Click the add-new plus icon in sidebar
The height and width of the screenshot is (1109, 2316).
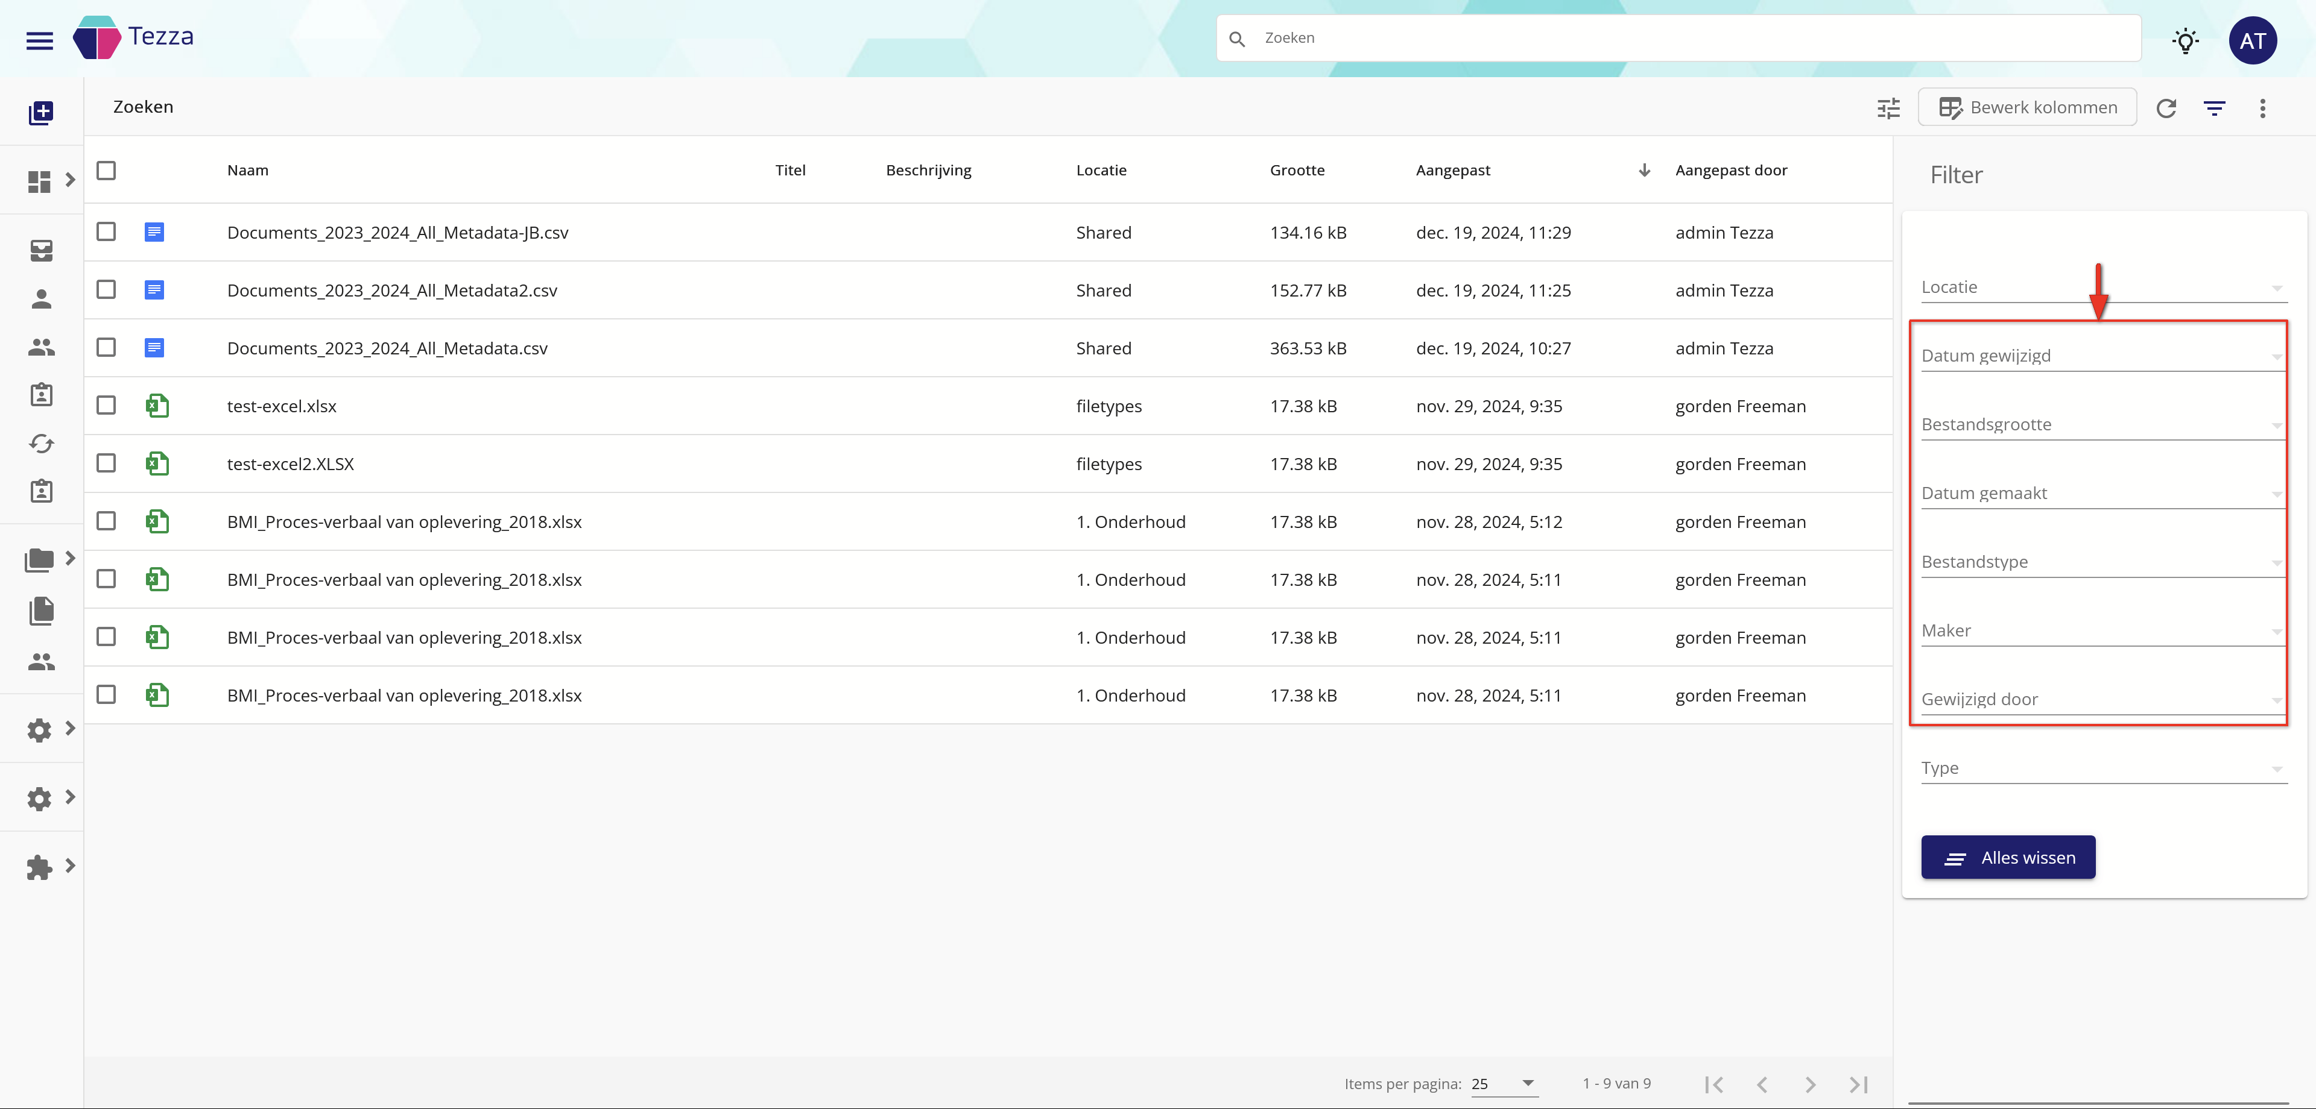click(x=40, y=112)
